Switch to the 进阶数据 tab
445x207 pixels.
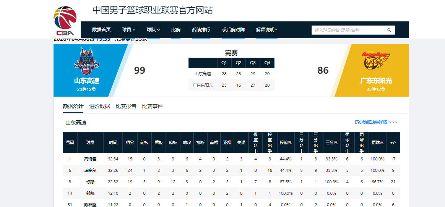click(x=99, y=106)
